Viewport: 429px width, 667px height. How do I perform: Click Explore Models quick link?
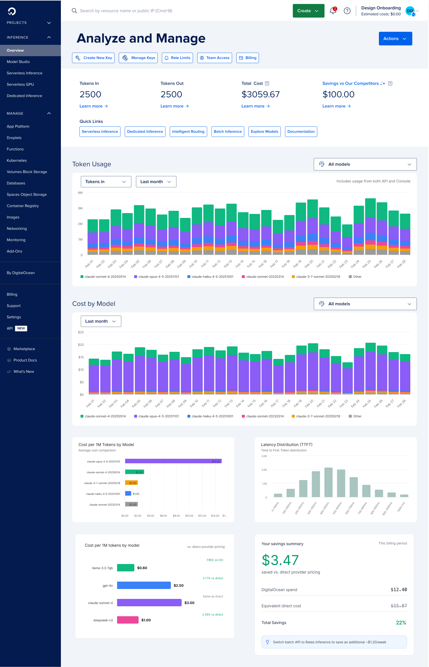click(264, 132)
